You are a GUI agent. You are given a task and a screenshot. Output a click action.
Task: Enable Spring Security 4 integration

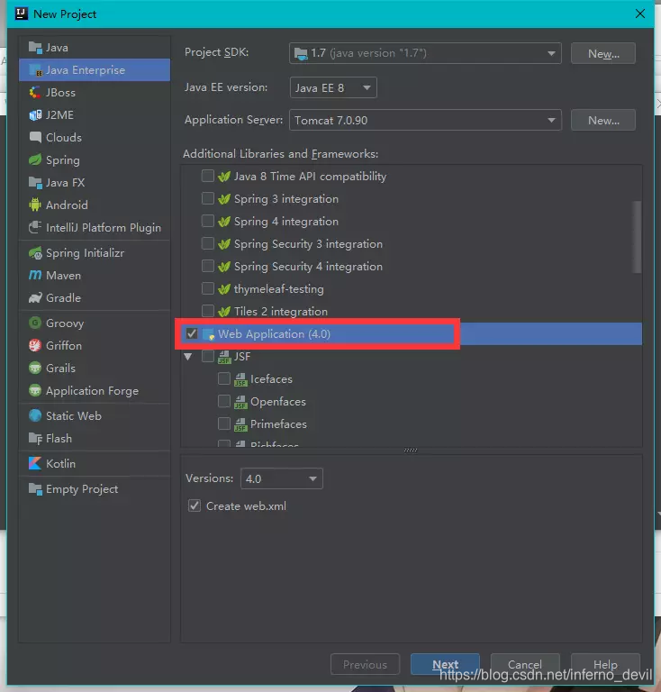[x=208, y=266]
